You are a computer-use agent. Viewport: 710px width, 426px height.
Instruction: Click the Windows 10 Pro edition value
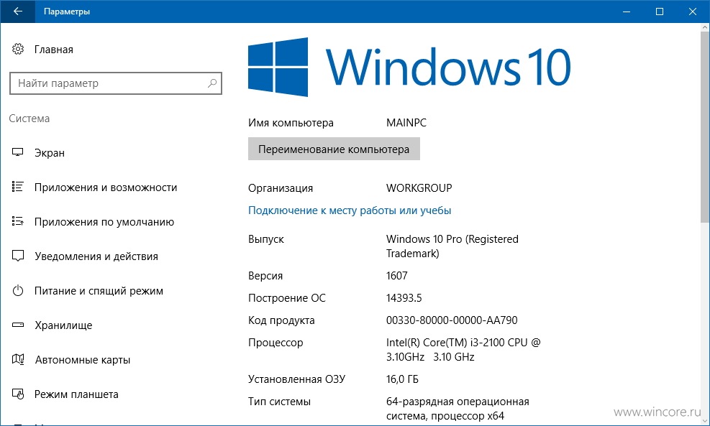[452, 246]
